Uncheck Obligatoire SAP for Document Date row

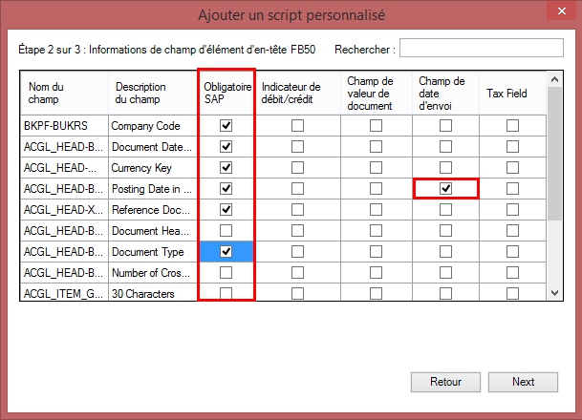(x=226, y=147)
